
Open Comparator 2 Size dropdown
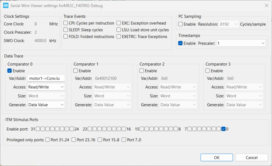tap(178, 96)
